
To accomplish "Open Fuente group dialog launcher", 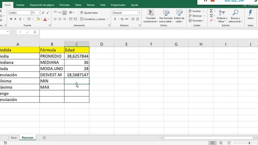I will point(50,25).
